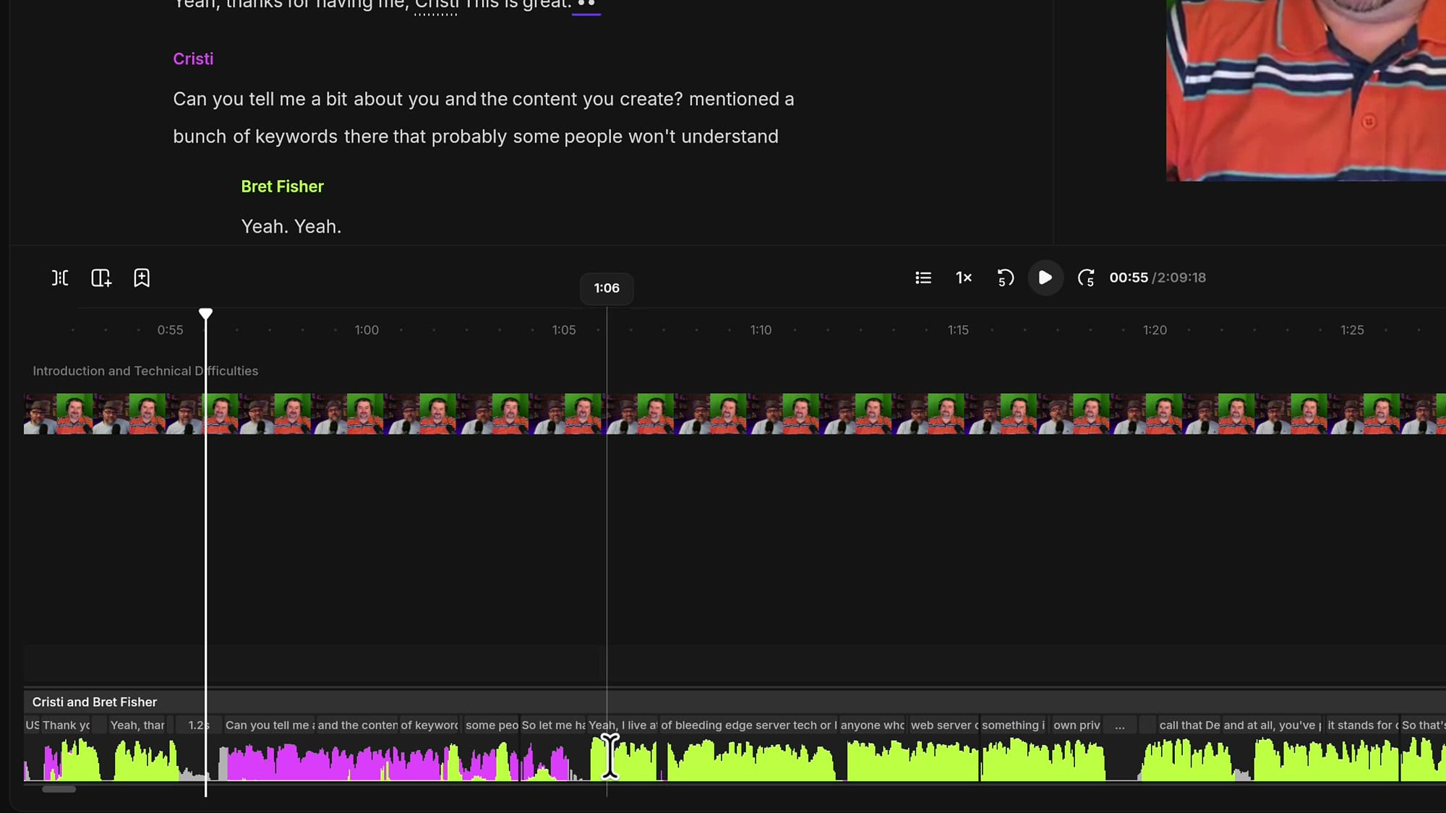Select the 'So let me ha' timeline clip
This screenshot has width=1446, height=813.
click(553, 725)
